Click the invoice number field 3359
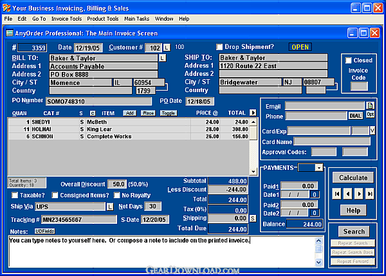 pos(32,48)
